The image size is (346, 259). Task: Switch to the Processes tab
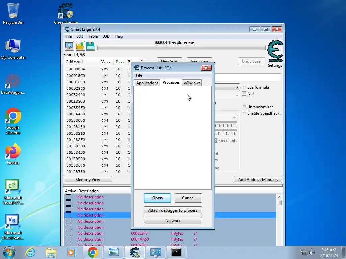171,82
